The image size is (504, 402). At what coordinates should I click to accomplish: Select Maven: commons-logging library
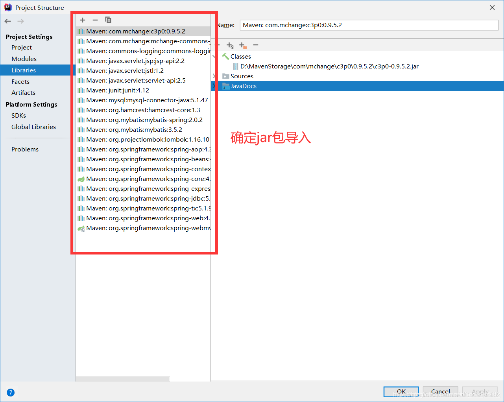click(143, 51)
